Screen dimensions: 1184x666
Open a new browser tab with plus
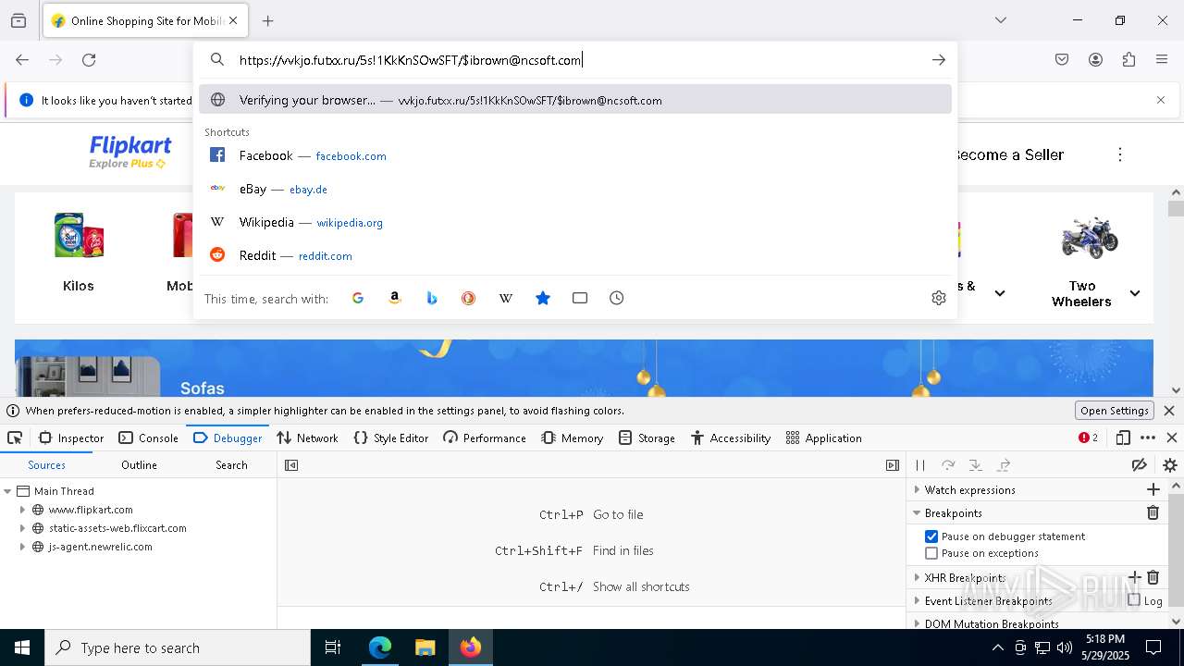[x=268, y=20]
